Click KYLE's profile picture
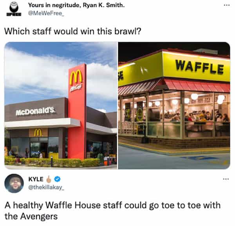The width and height of the screenshot is (235, 226). click(14, 184)
